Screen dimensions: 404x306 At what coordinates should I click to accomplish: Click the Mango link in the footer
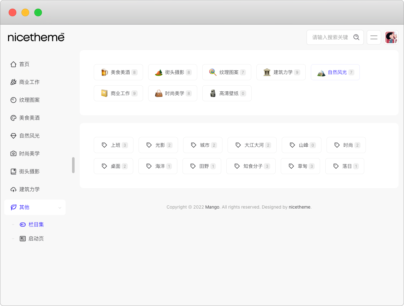click(x=212, y=207)
